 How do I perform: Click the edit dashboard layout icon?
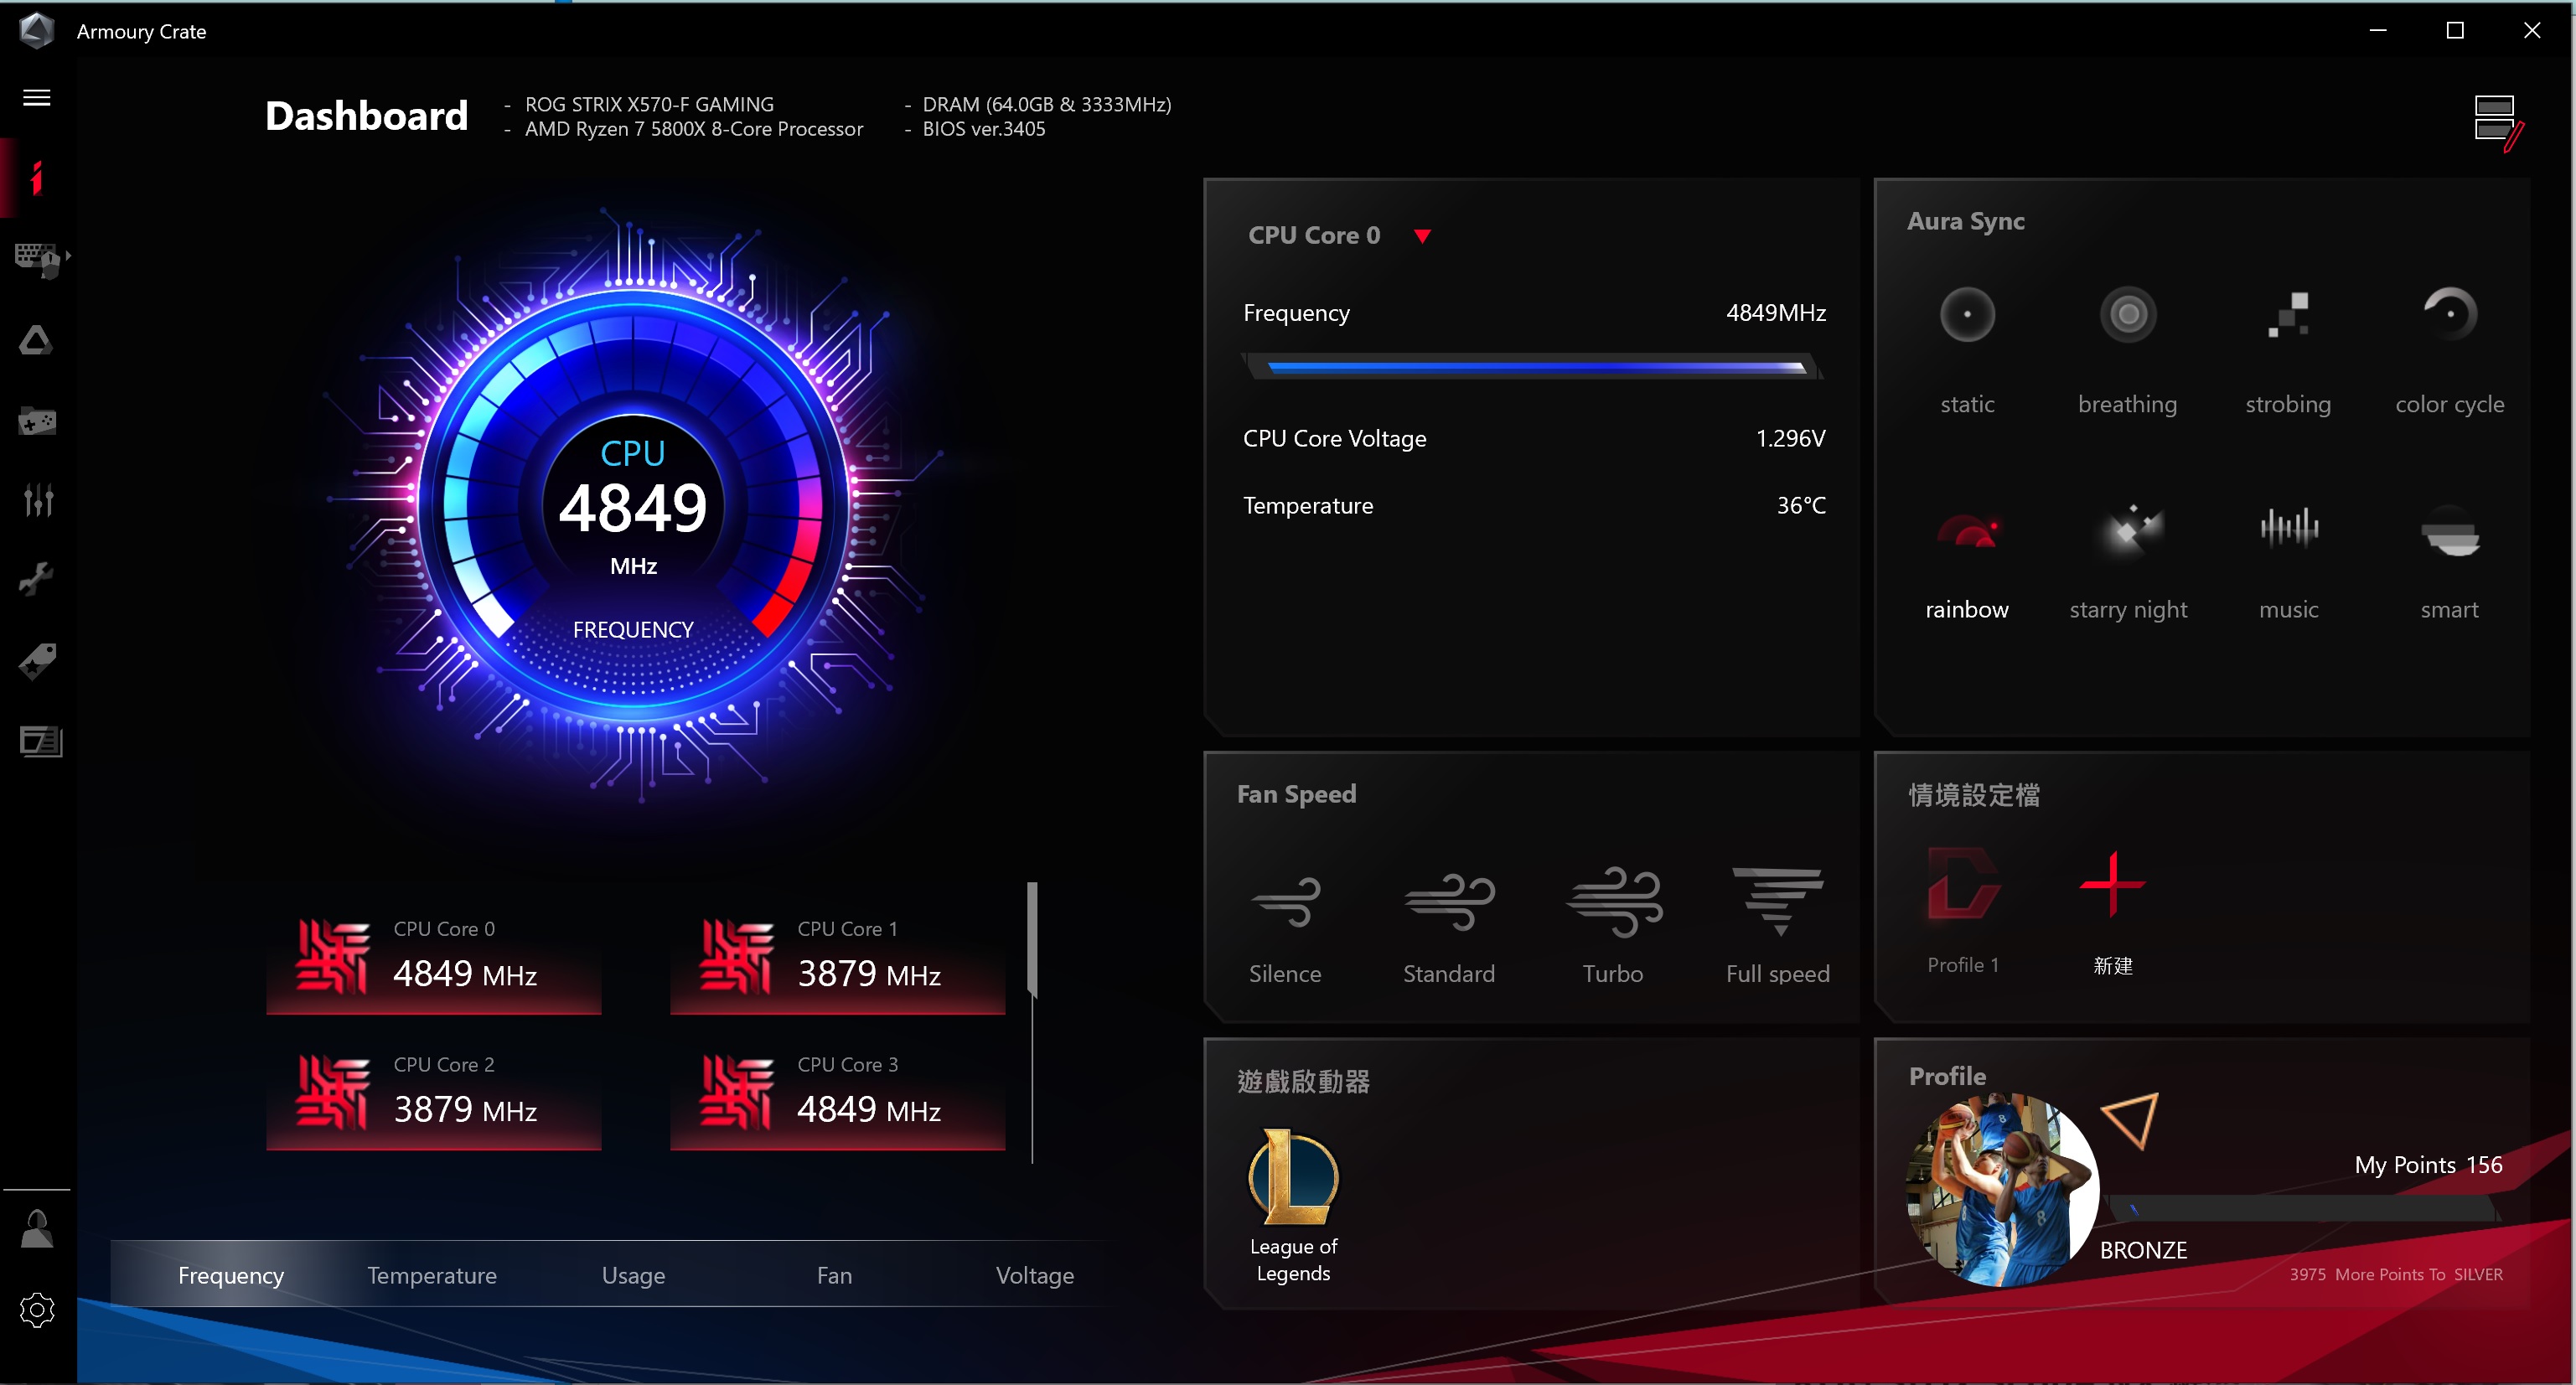[2497, 123]
